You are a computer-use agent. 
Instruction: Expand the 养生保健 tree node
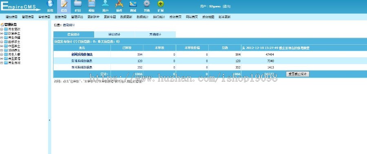point(2,38)
